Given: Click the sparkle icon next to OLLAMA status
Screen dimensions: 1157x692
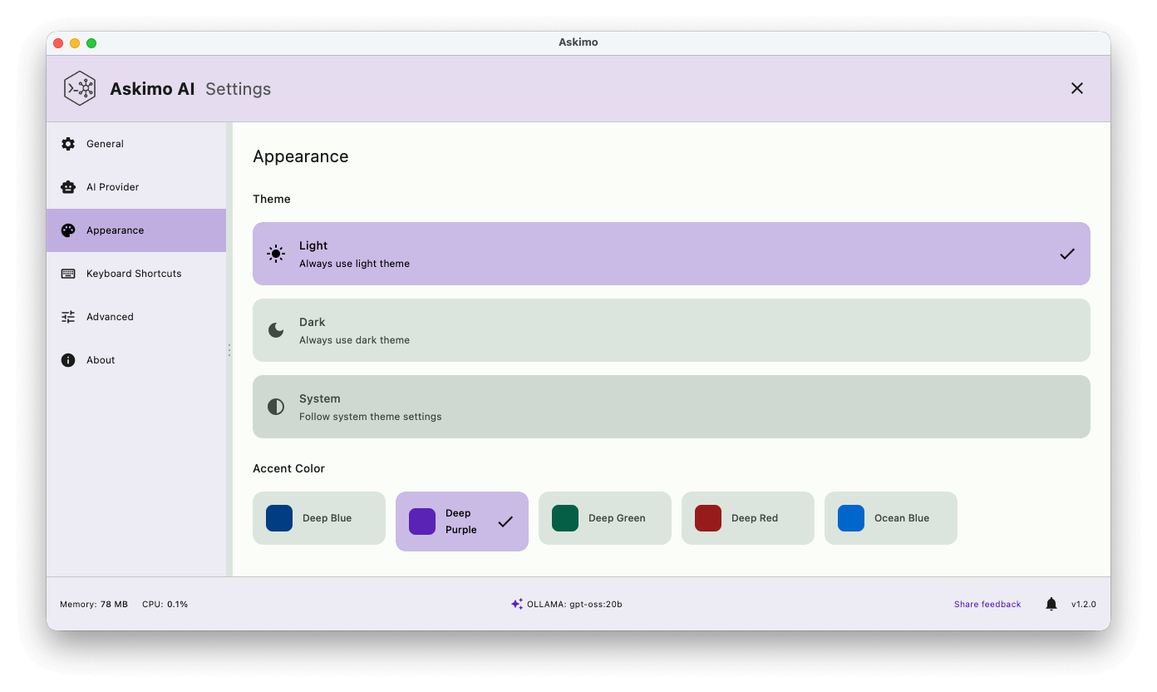Looking at the screenshot, I should click(517, 604).
